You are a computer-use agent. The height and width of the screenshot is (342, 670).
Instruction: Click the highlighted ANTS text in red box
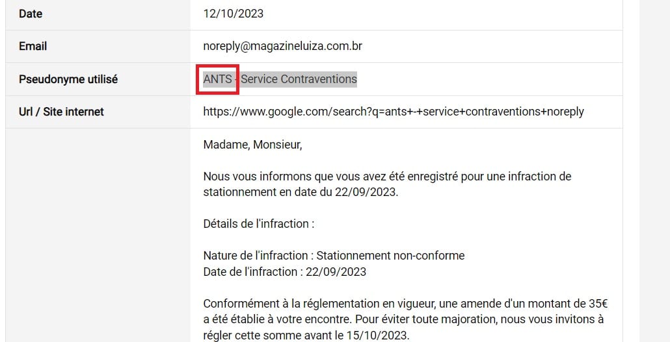tap(217, 79)
